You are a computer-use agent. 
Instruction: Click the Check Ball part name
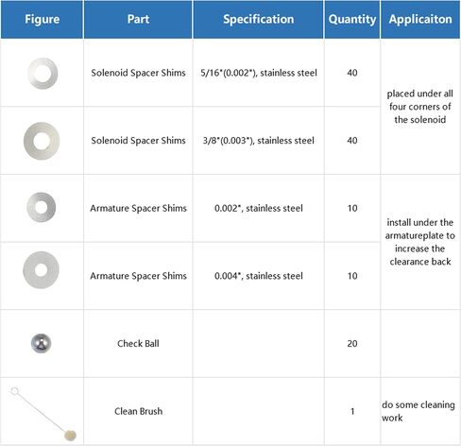[138, 343]
